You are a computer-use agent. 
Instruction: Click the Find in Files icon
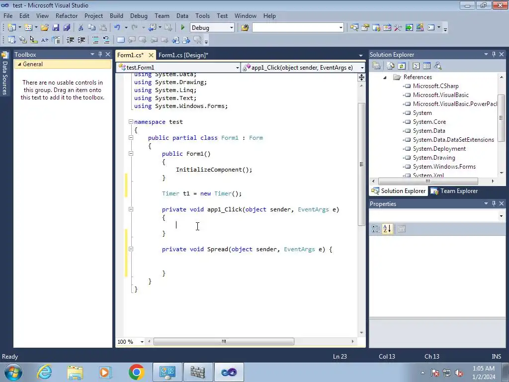coord(245,28)
